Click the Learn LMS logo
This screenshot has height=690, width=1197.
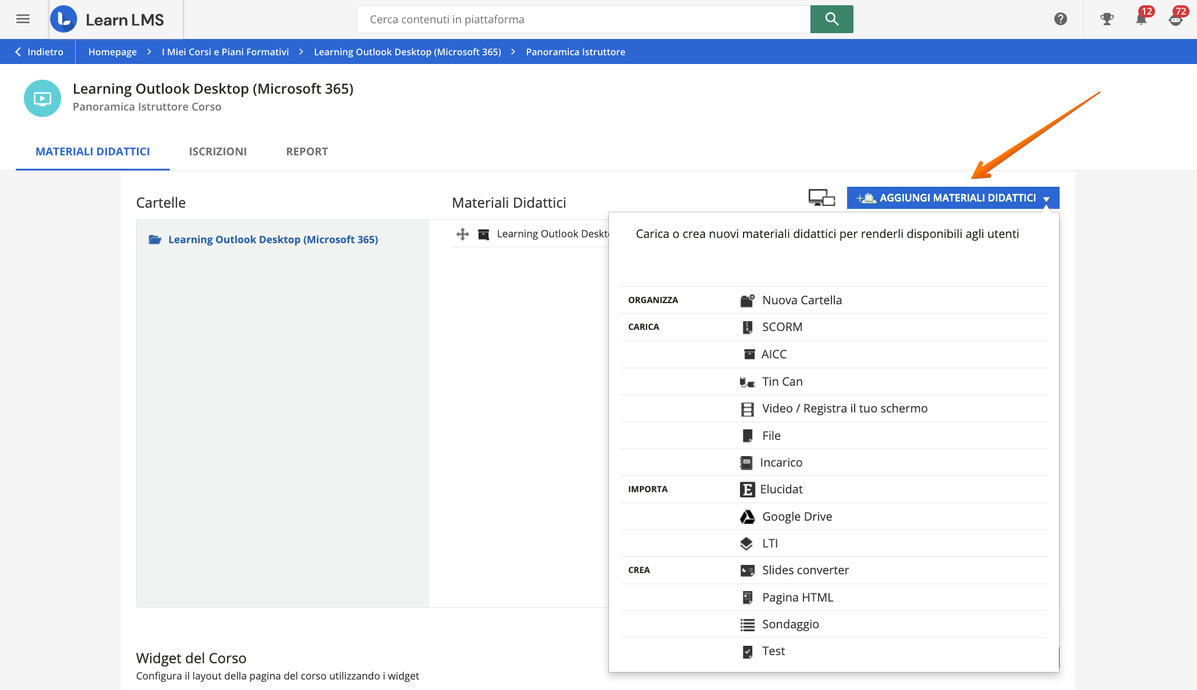pos(107,19)
